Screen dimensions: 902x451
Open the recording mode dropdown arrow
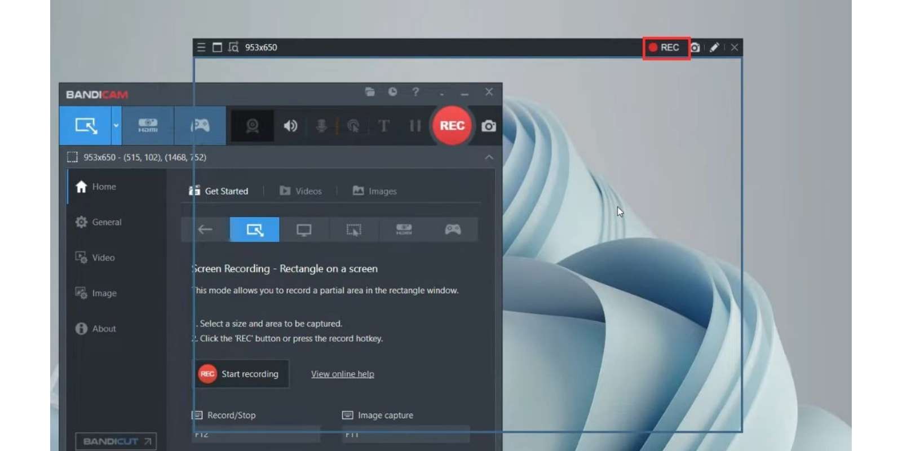(116, 126)
